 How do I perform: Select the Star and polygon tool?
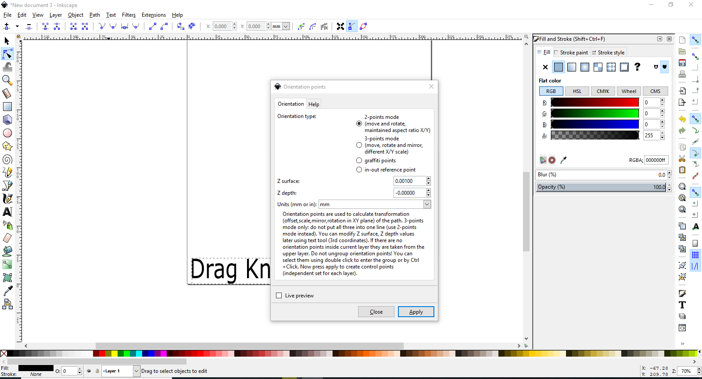point(7,146)
